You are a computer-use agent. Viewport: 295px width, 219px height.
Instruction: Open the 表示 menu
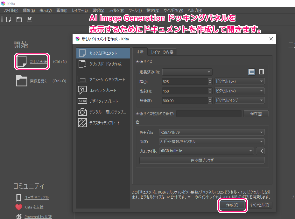(46, 10)
